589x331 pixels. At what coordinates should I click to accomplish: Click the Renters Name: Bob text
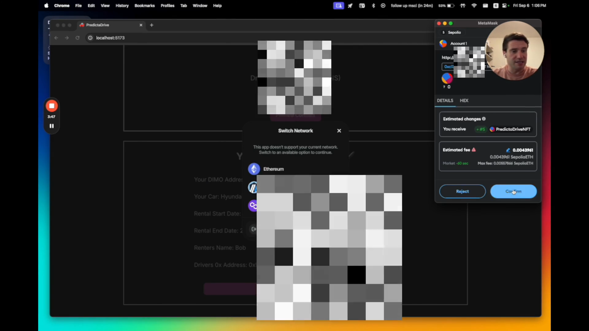pos(220,248)
